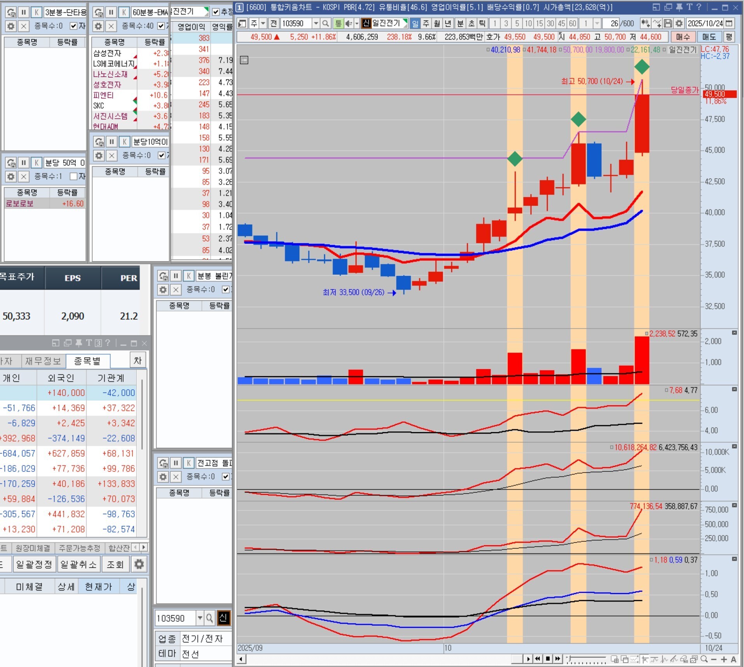The width and height of the screenshot is (744, 667).
Task: Toggle the checkbox in 전고점 돌파 panel
Action: (x=225, y=477)
